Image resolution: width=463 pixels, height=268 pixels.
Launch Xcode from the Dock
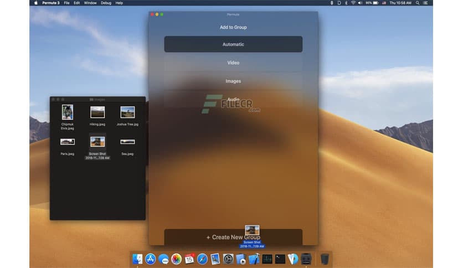(x=254, y=259)
